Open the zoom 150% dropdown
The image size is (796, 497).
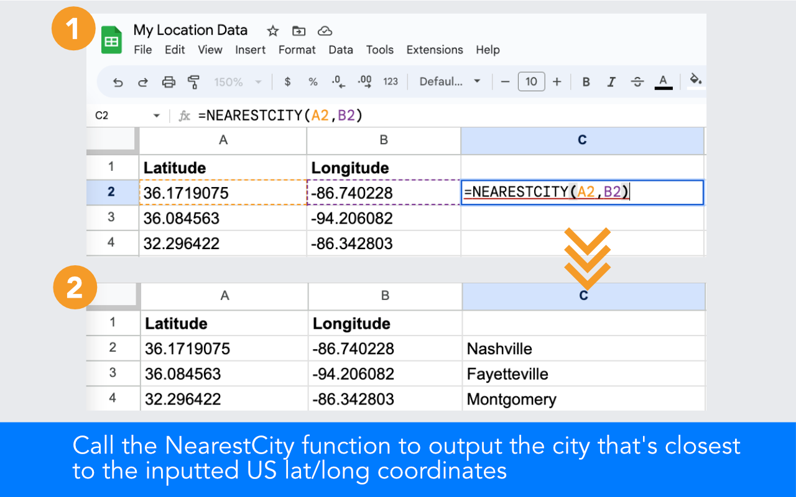pyautogui.click(x=238, y=81)
